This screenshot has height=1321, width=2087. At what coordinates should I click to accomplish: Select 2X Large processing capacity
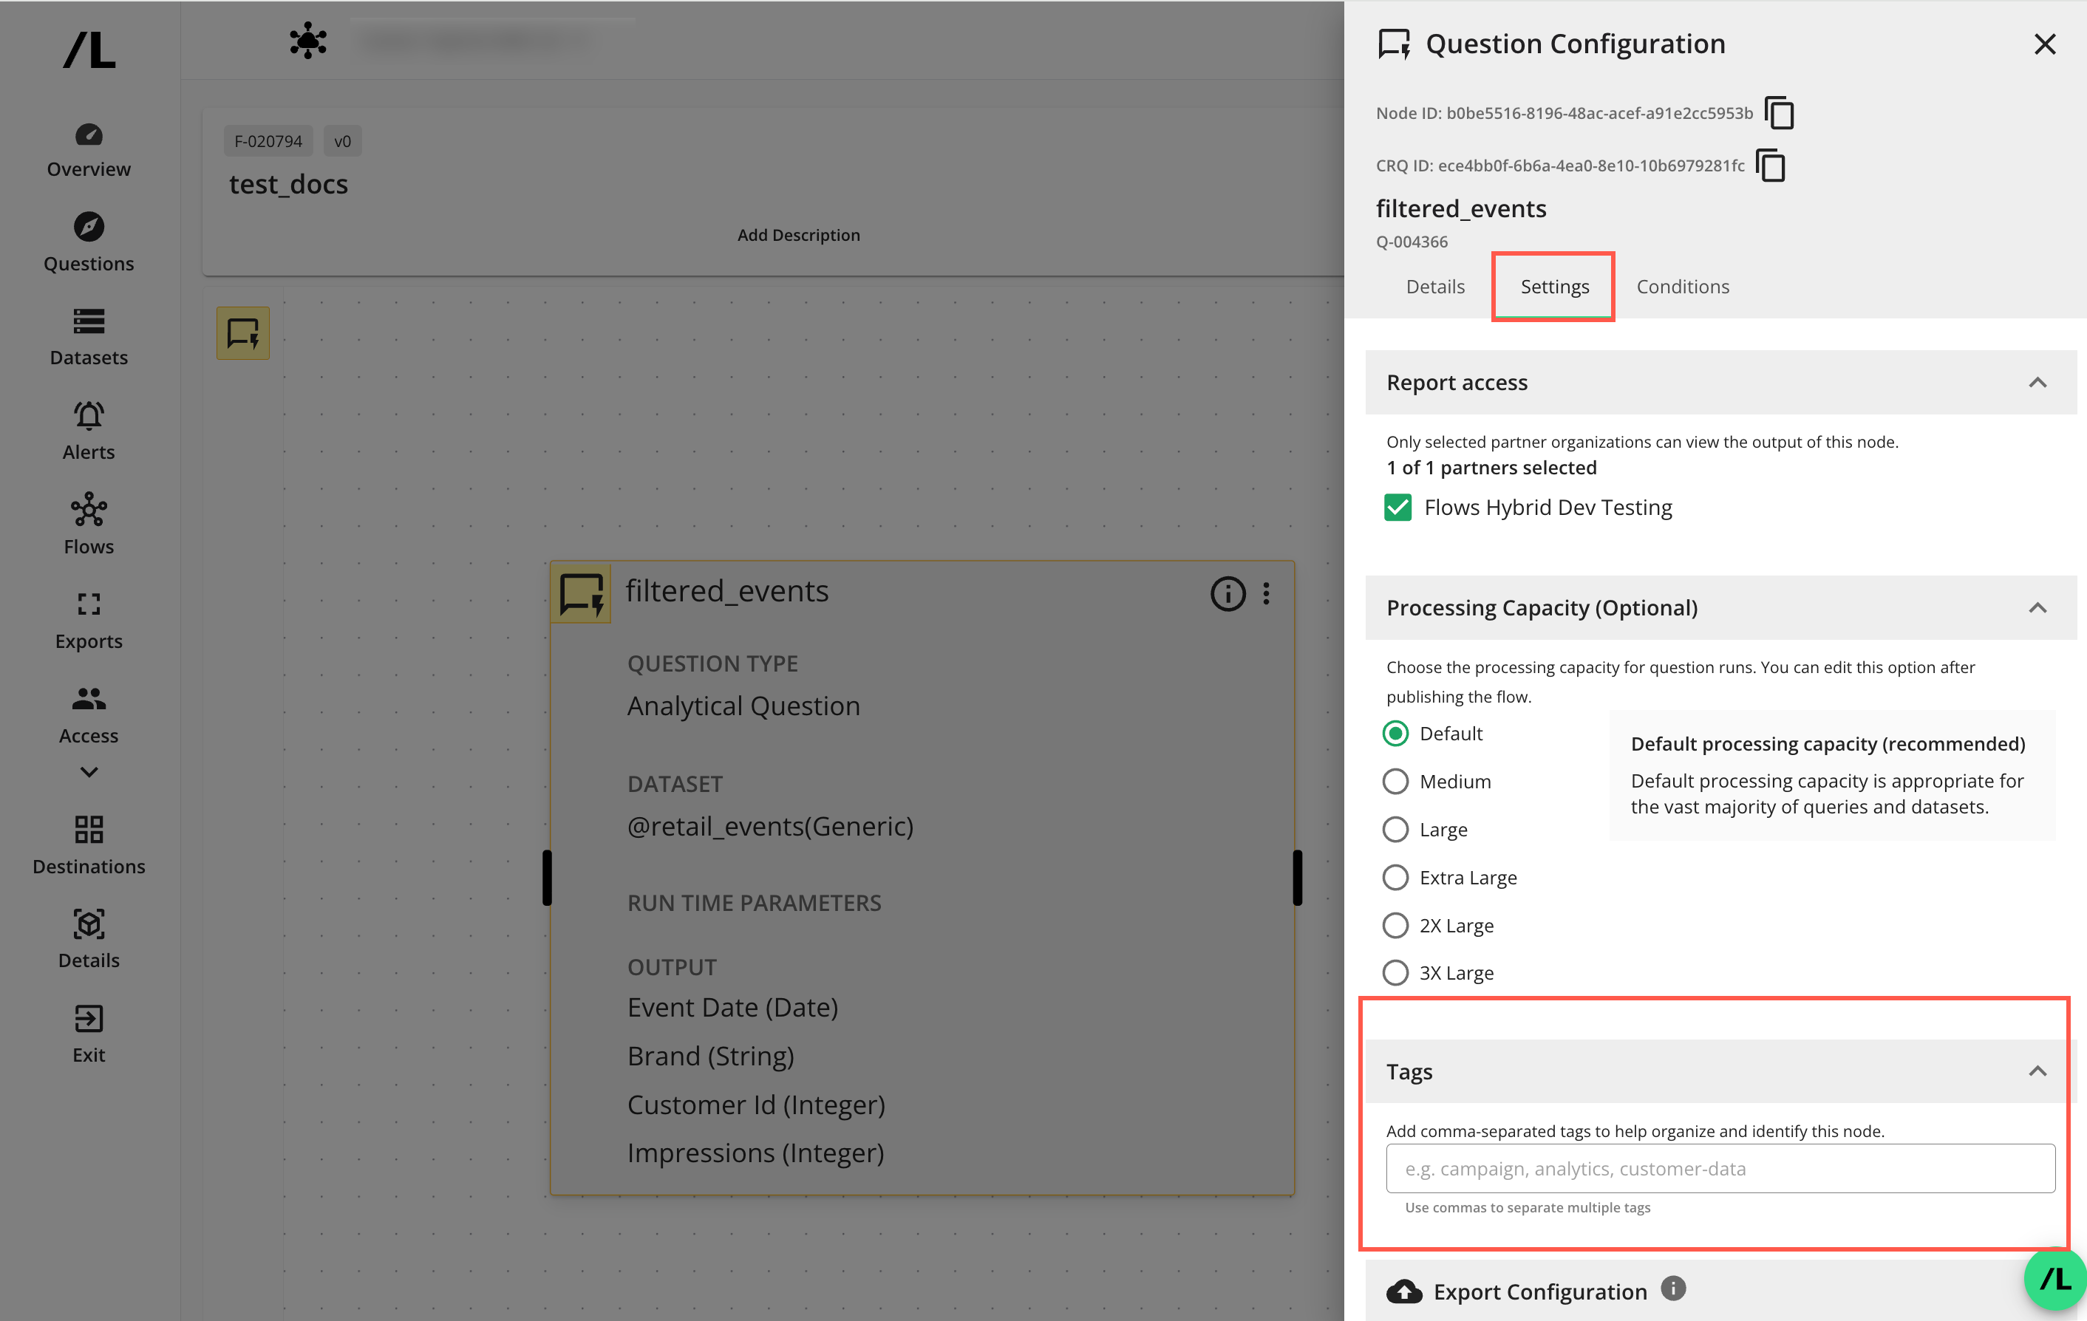(1395, 925)
